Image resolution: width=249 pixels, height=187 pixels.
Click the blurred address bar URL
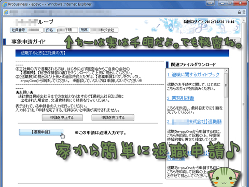[61, 12]
